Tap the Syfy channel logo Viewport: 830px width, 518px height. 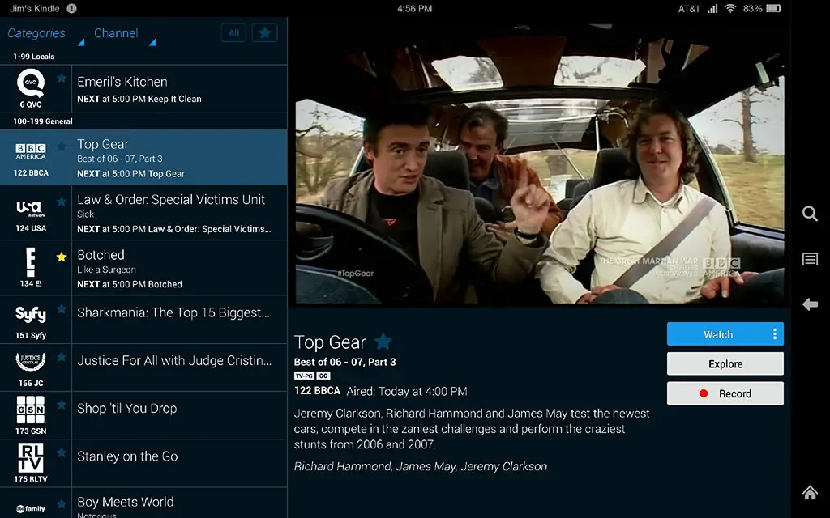(x=31, y=315)
